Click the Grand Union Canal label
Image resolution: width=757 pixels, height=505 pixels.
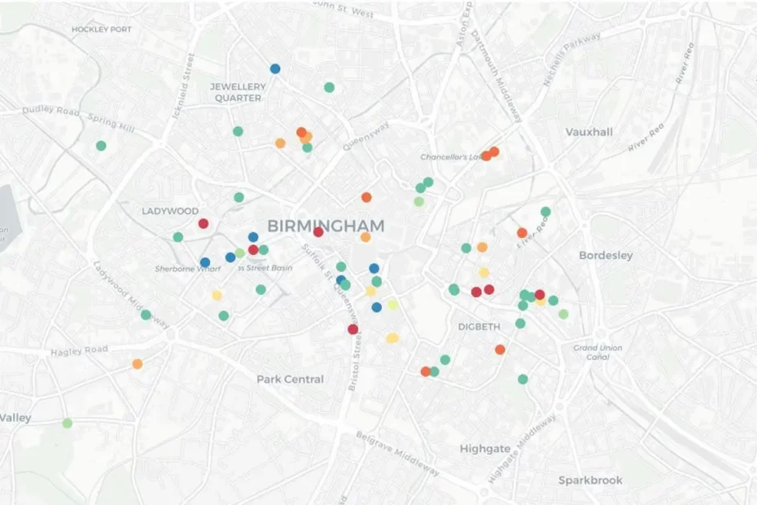pyautogui.click(x=597, y=353)
